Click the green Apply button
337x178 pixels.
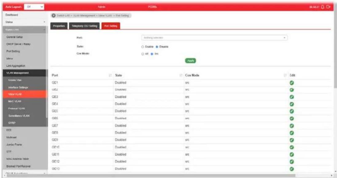tap(190, 61)
